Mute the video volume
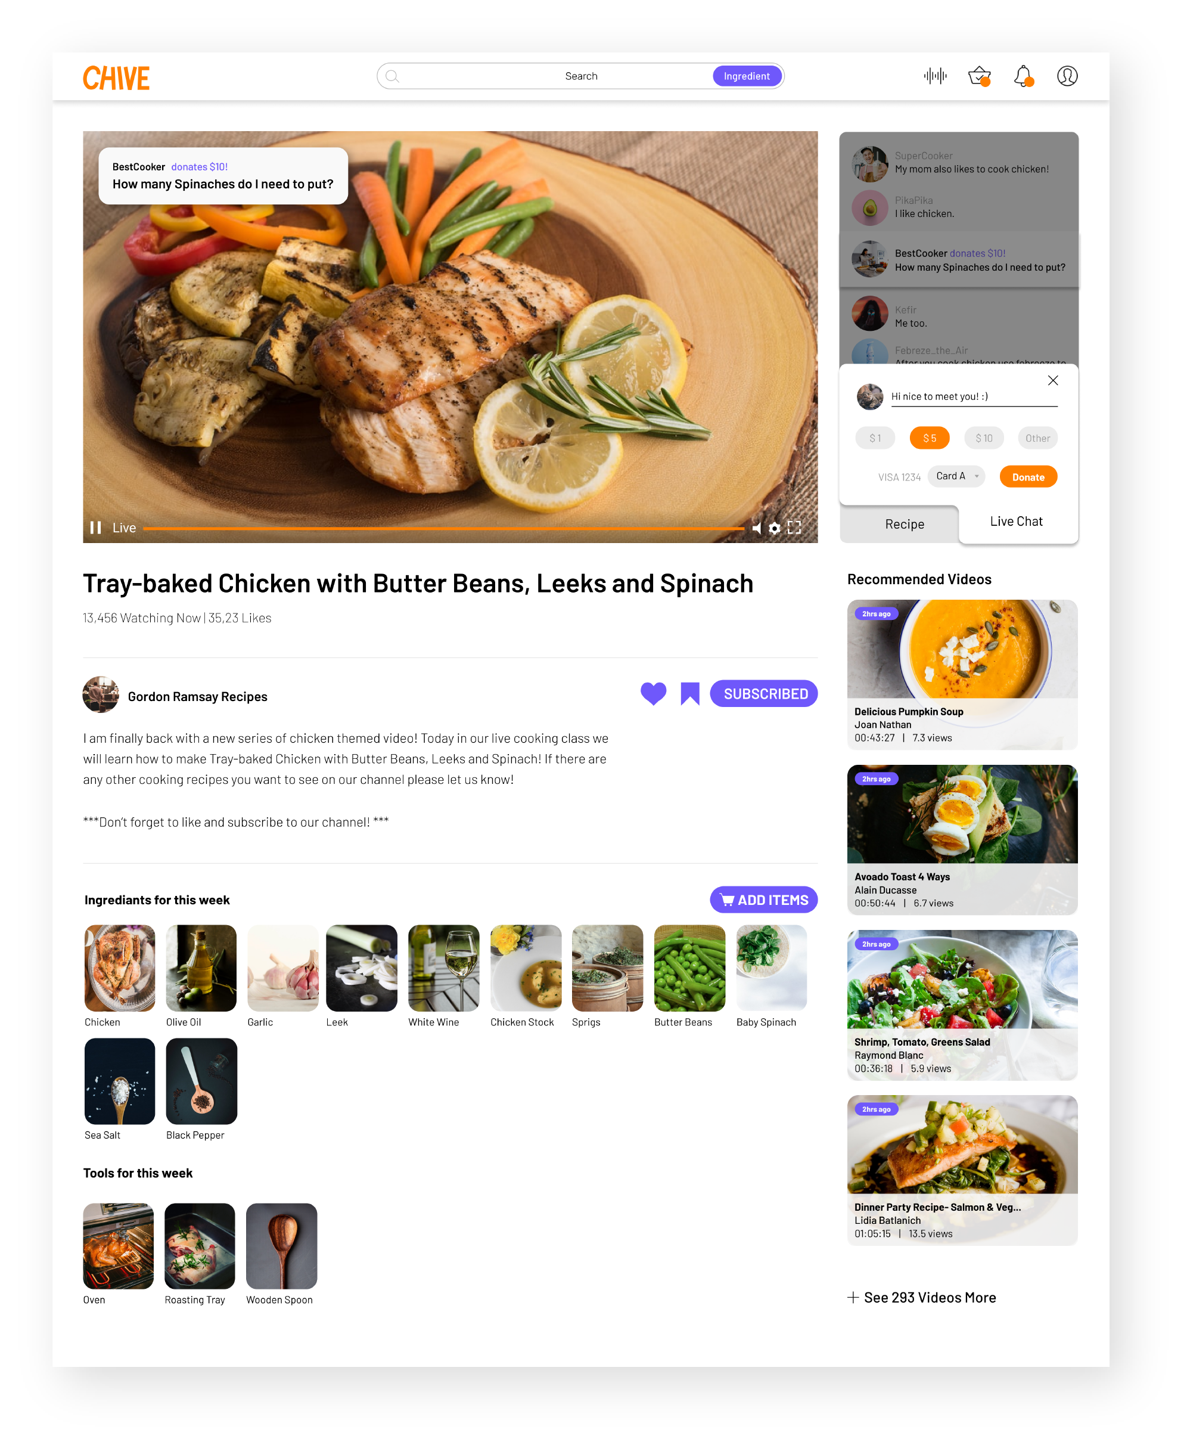Viewport: 1187px width, 1445px height. point(756,527)
